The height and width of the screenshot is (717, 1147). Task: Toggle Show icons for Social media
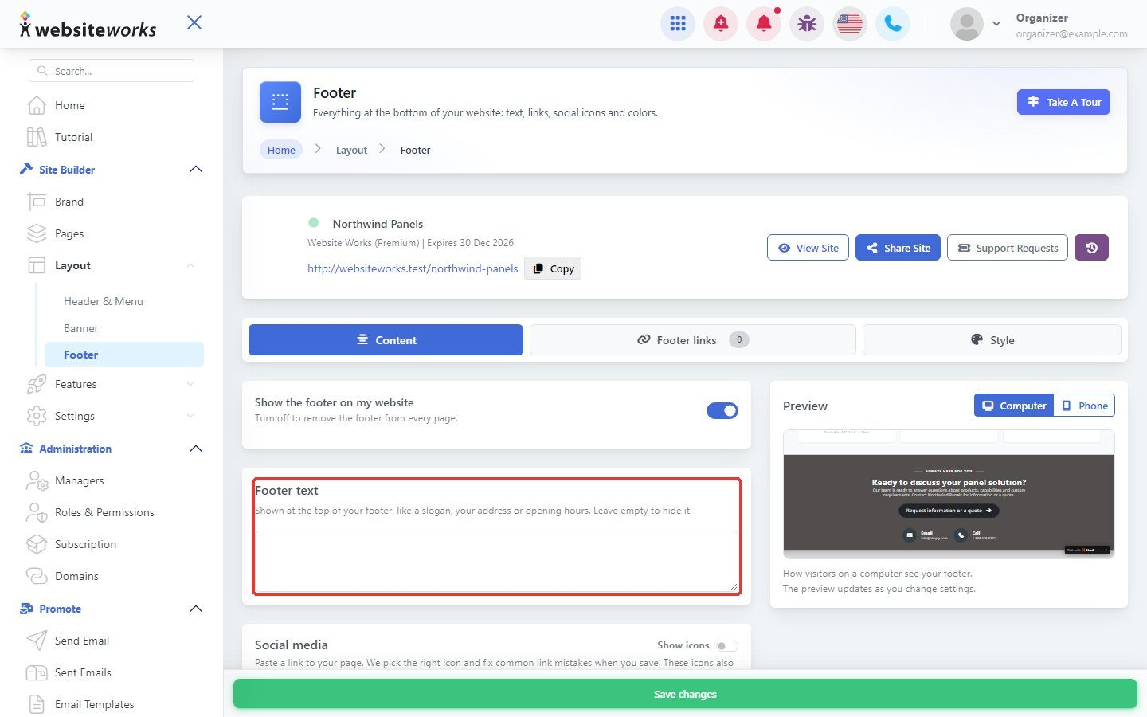pos(726,646)
